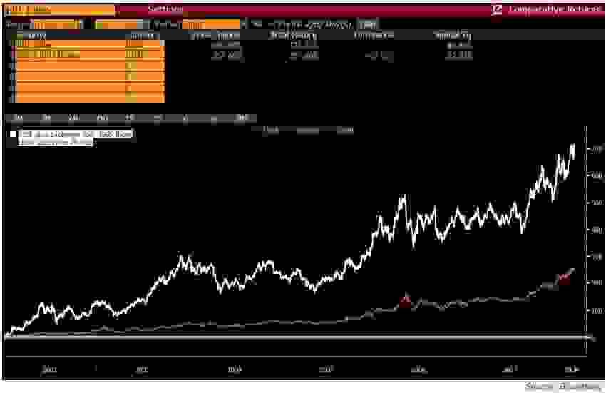Click the red triangle marker on lower line
The height and width of the screenshot is (393, 606).
click(405, 300)
